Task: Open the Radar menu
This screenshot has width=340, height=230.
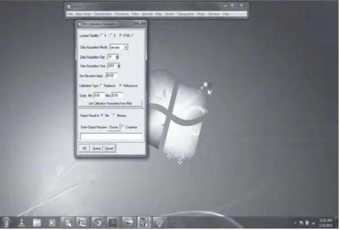Action: pyautogui.click(x=201, y=14)
